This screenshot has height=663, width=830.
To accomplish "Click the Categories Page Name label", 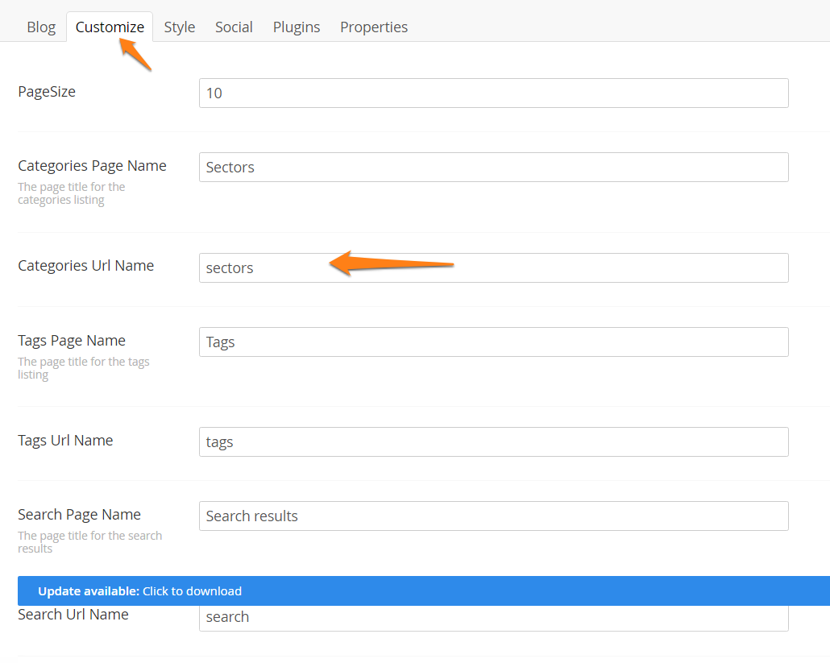I will pyautogui.click(x=92, y=166).
